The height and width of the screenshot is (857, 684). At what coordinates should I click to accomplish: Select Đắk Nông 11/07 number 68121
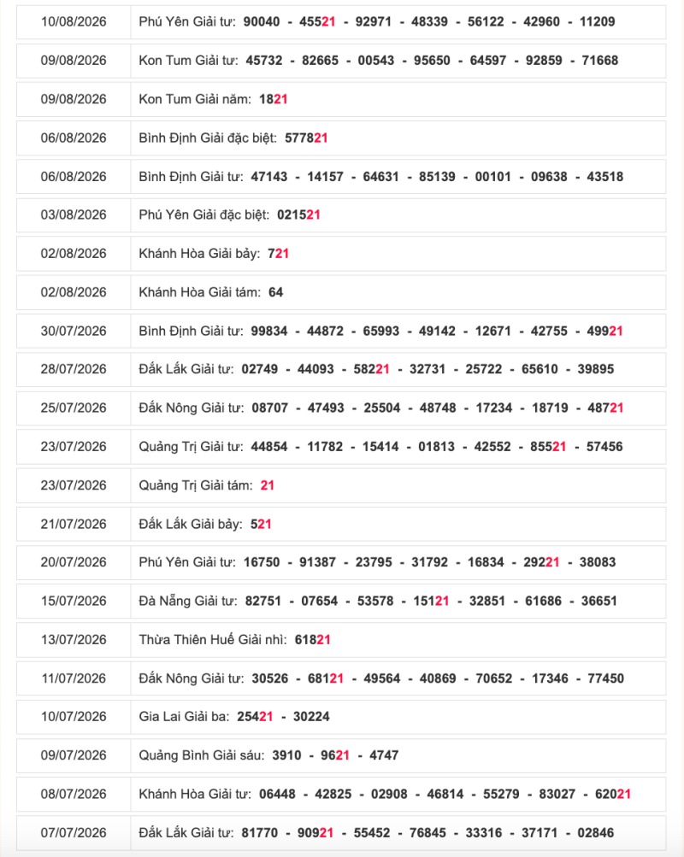tap(326, 678)
